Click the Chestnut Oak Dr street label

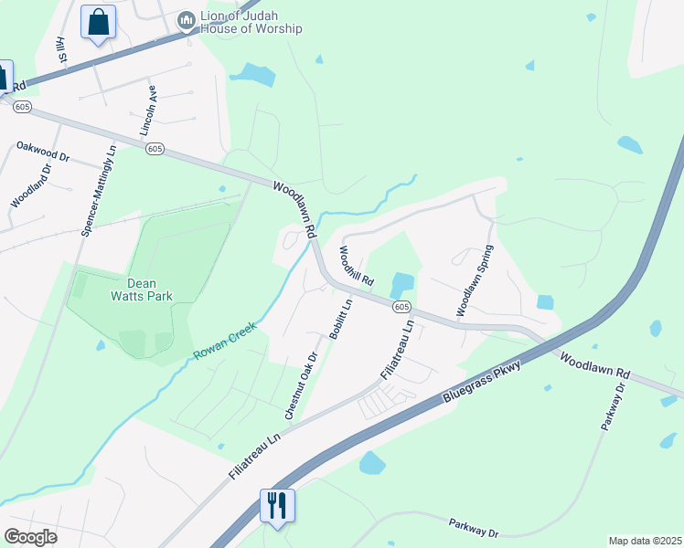302,385
